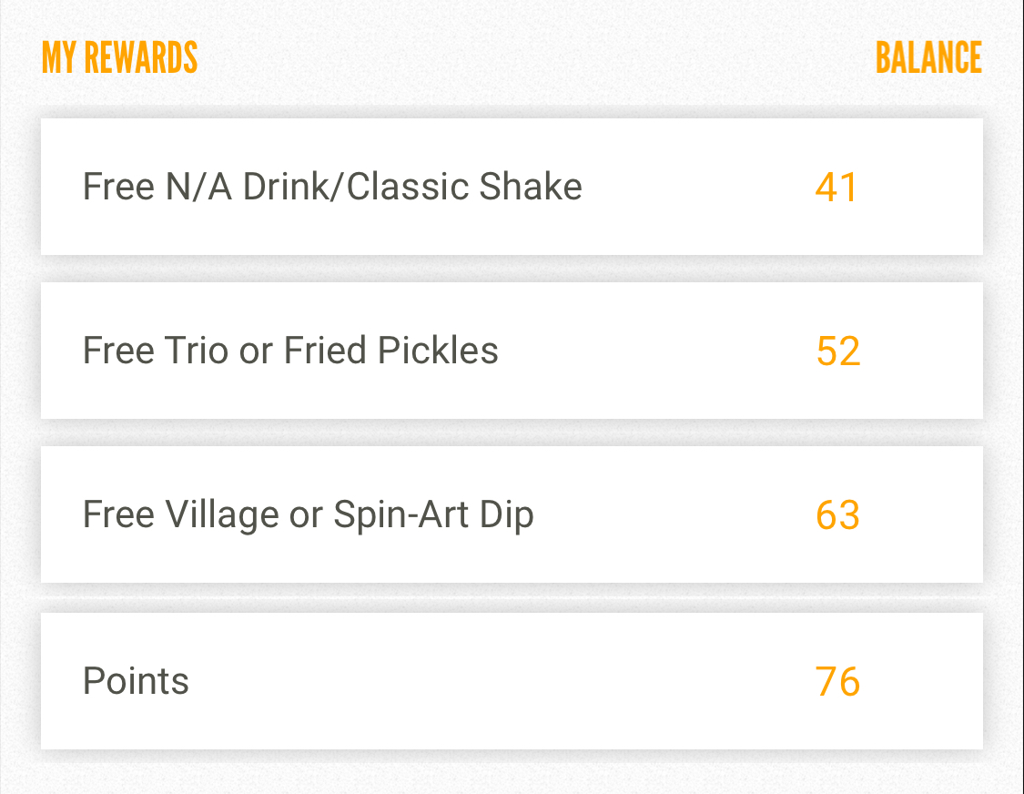The height and width of the screenshot is (794, 1024).
Task: Tap the card showing 76 points
Action: click(512, 681)
